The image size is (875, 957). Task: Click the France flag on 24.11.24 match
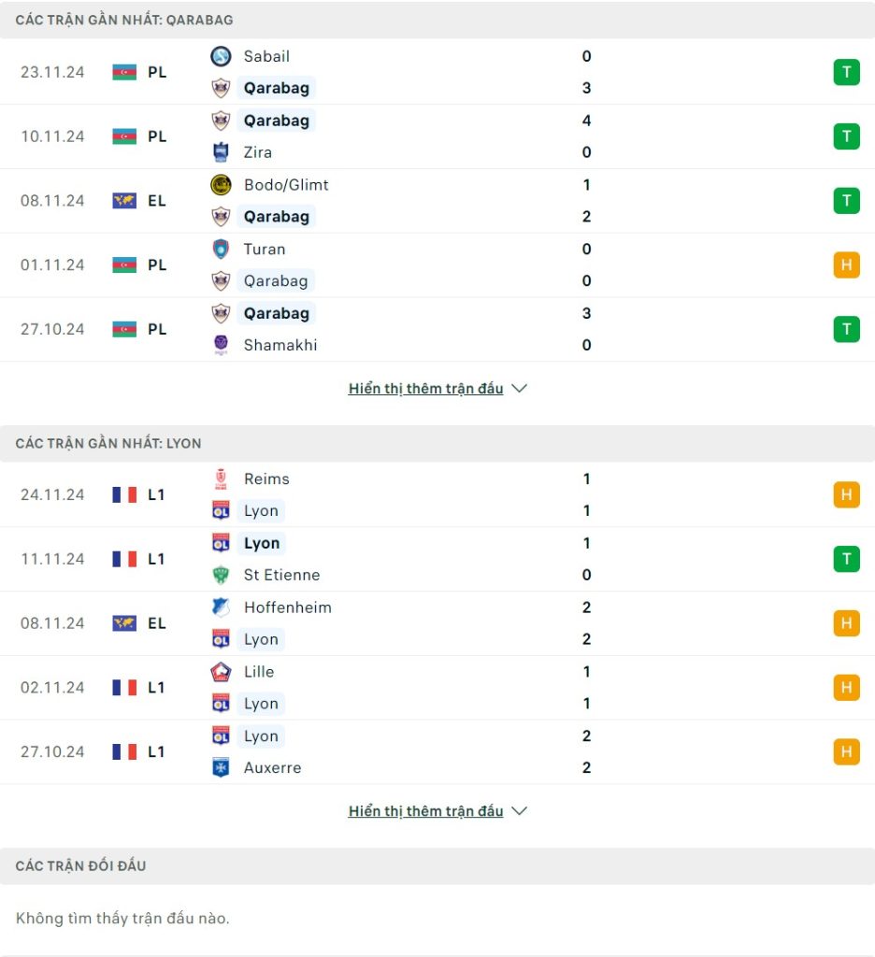124,494
